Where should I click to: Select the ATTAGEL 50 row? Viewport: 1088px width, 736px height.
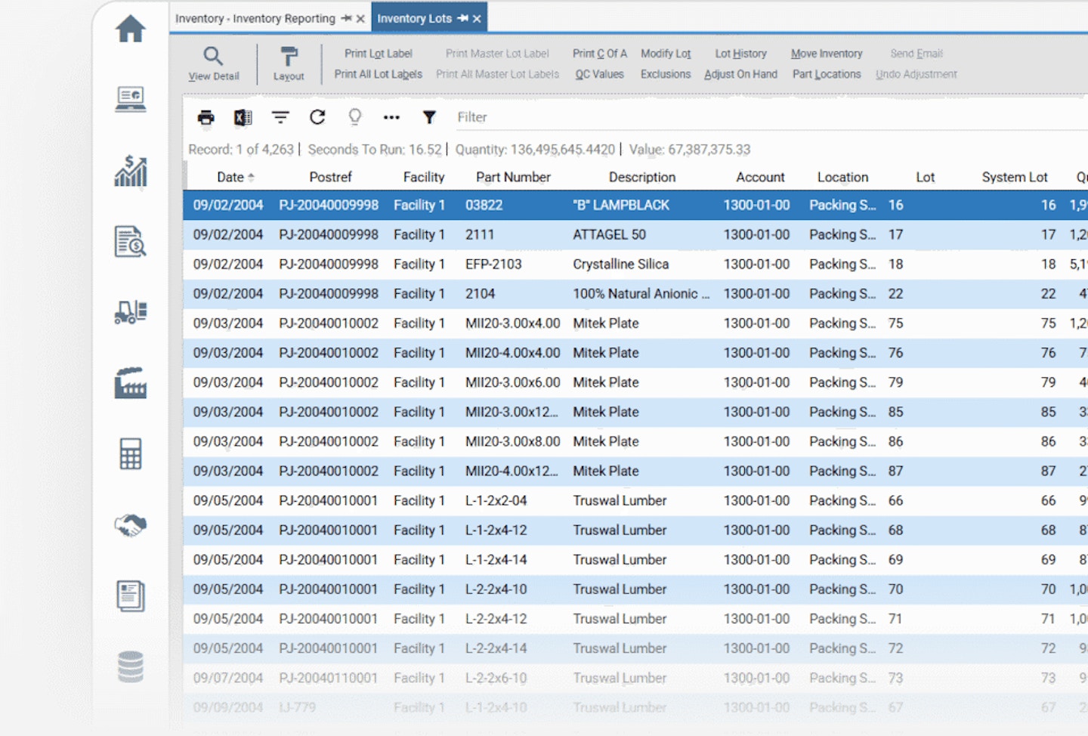(635, 234)
